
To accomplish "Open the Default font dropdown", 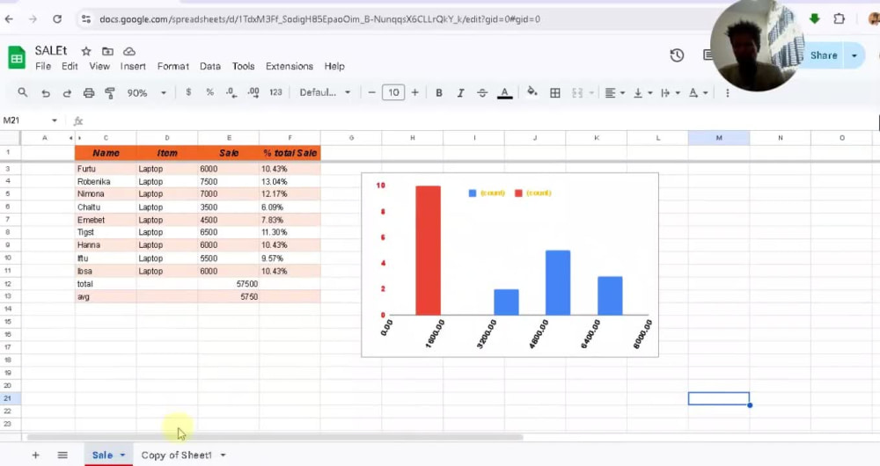I will [x=325, y=92].
